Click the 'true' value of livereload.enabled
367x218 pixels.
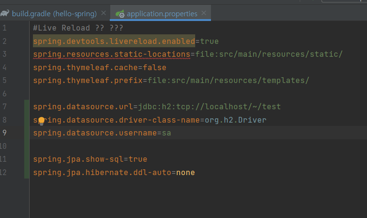point(209,41)
